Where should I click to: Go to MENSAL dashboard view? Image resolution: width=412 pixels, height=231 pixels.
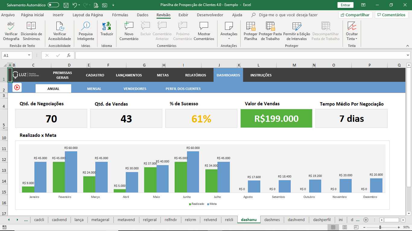tap(94, 89)
